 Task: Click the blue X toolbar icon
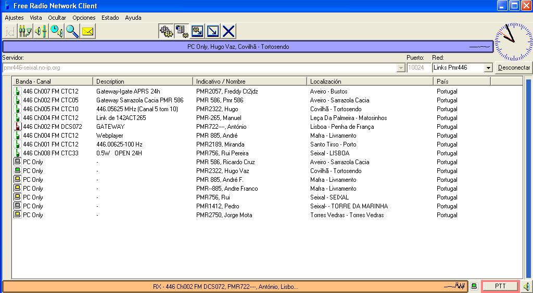pyautogui.click(x=229, y=32)
